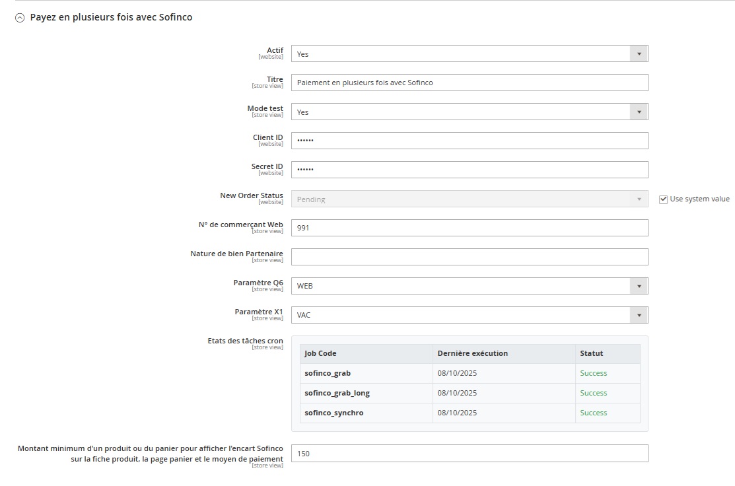The width and height of the screenshot is (735, 486).
Task: Uncheck the Use system value checkbox
Action: click(663, 198)
